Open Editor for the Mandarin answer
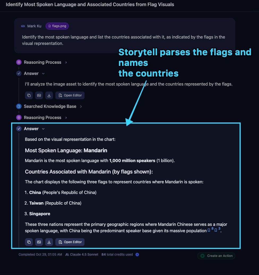The width and height of the screenshot is (259, 275). [x=70, y=242]
